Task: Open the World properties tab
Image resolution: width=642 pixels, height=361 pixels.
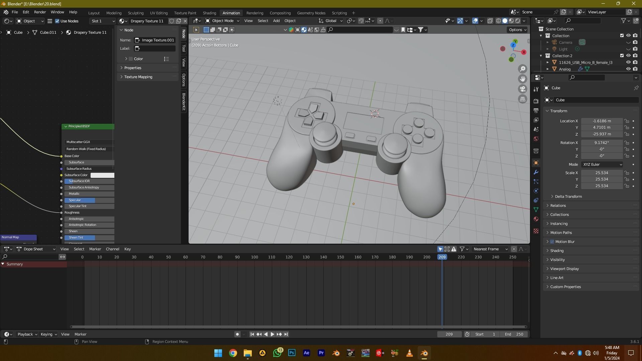Action: pos(536,139)
